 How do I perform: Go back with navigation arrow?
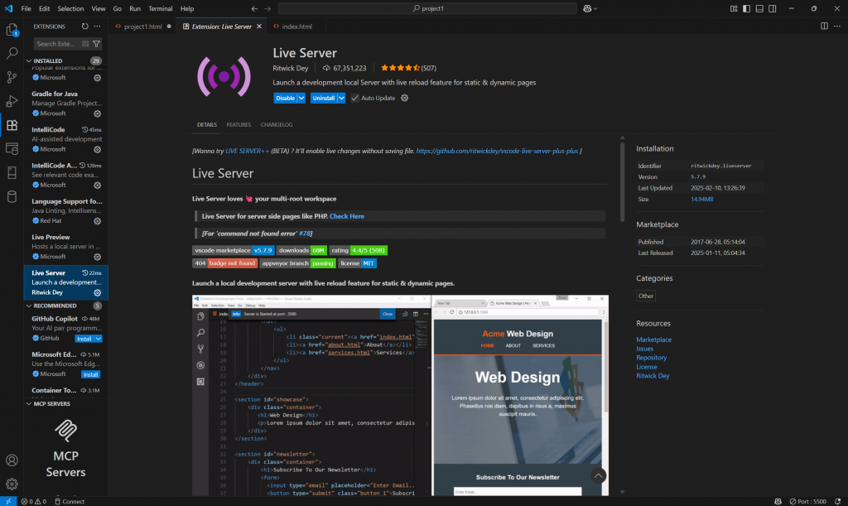coord(255,8)
